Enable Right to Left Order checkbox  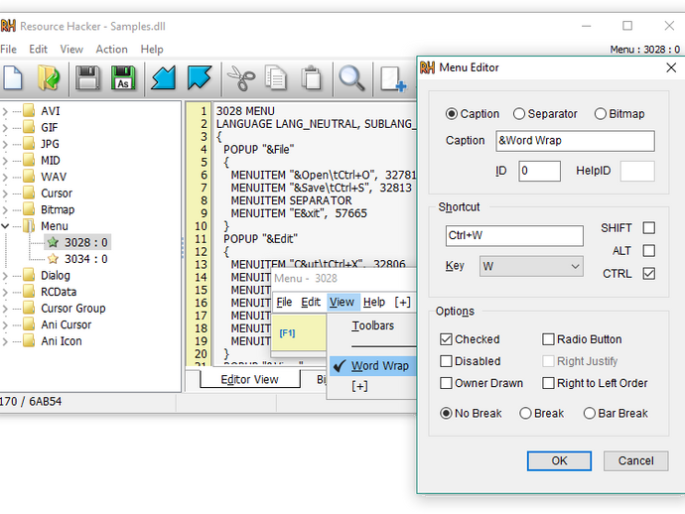tap(548, 383)
